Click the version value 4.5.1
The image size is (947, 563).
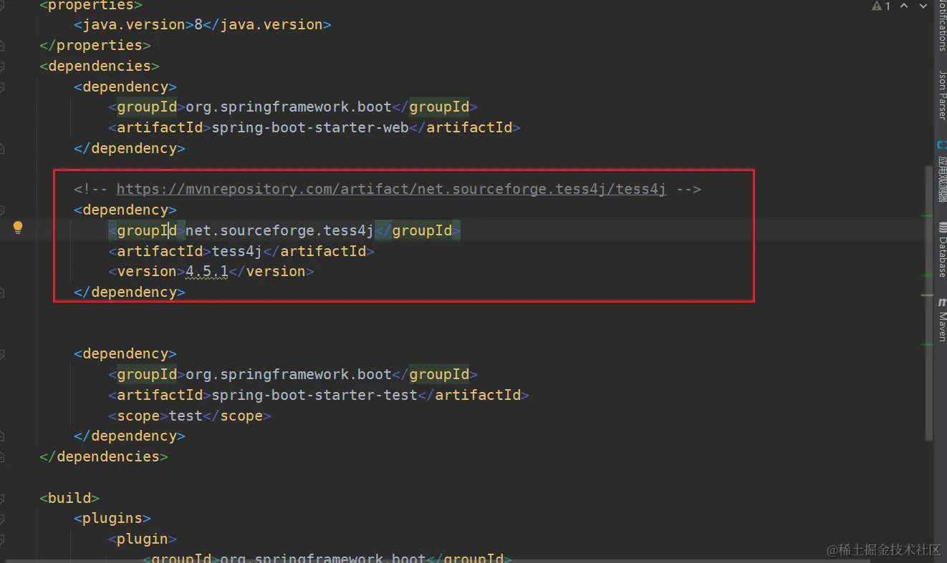[x=207, y=271]
